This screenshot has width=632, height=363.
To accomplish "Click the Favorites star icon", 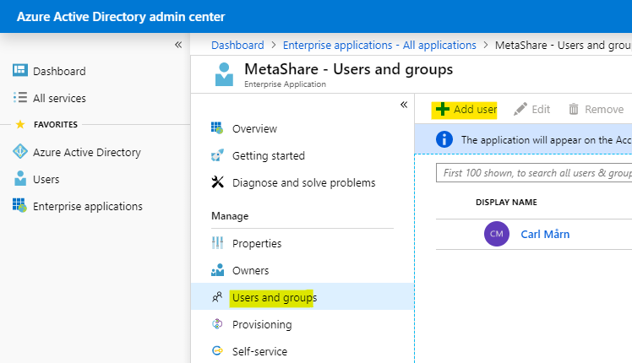I will pyautogui.click(x=20, y=124).
